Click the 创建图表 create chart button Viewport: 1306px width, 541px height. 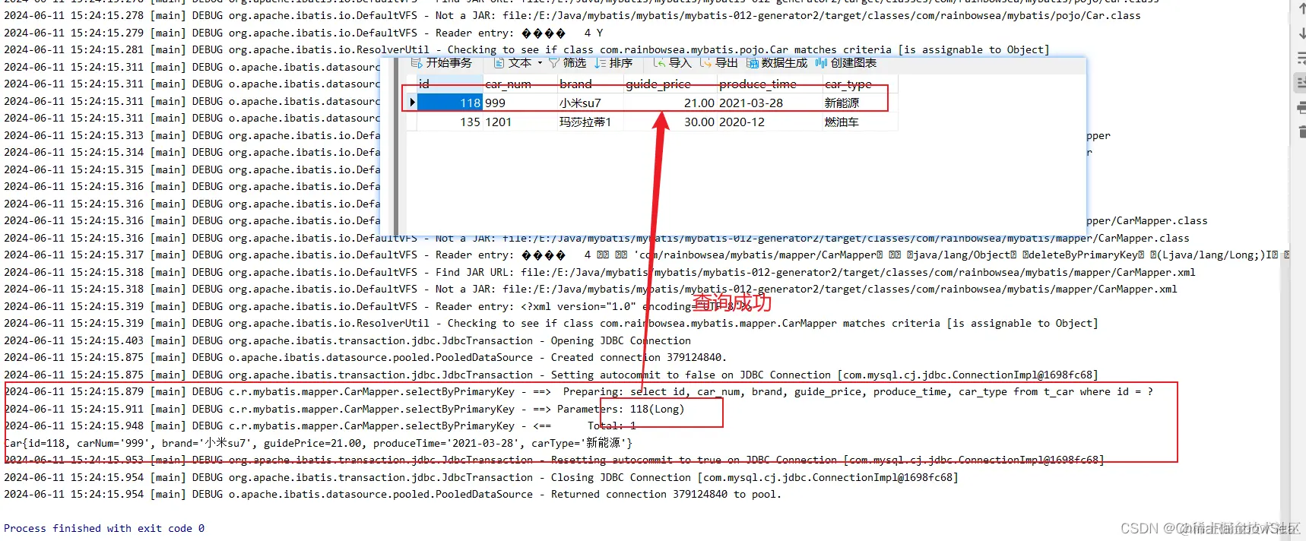(x=845, y=63)
